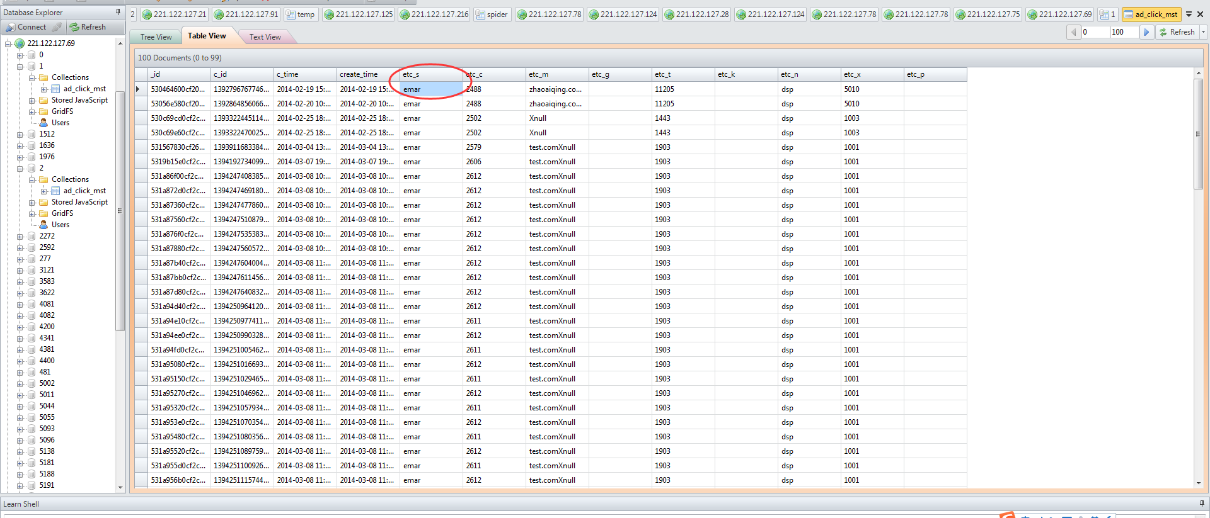This screenshot has width=1210, height=518.
Task: Expand GridFS under database 1
Action: click(x=32, y=112)
